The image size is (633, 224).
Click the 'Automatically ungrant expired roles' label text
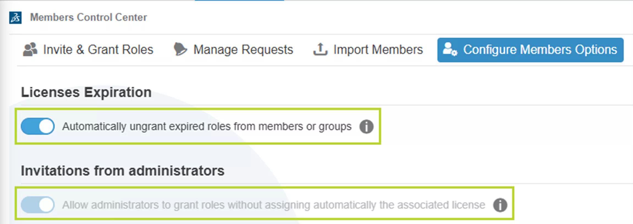[207, 126]
